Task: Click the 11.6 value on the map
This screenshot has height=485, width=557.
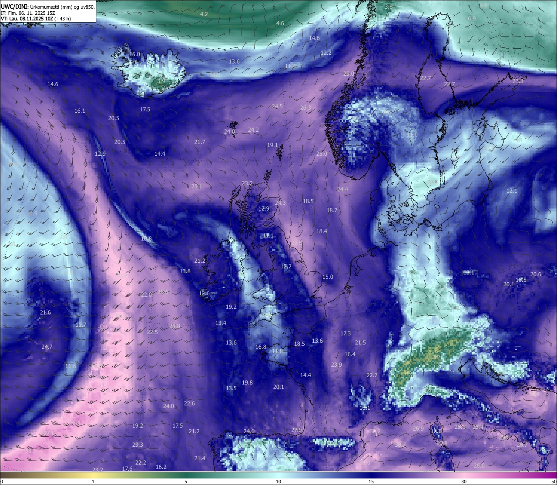Action: click(70, 366)
